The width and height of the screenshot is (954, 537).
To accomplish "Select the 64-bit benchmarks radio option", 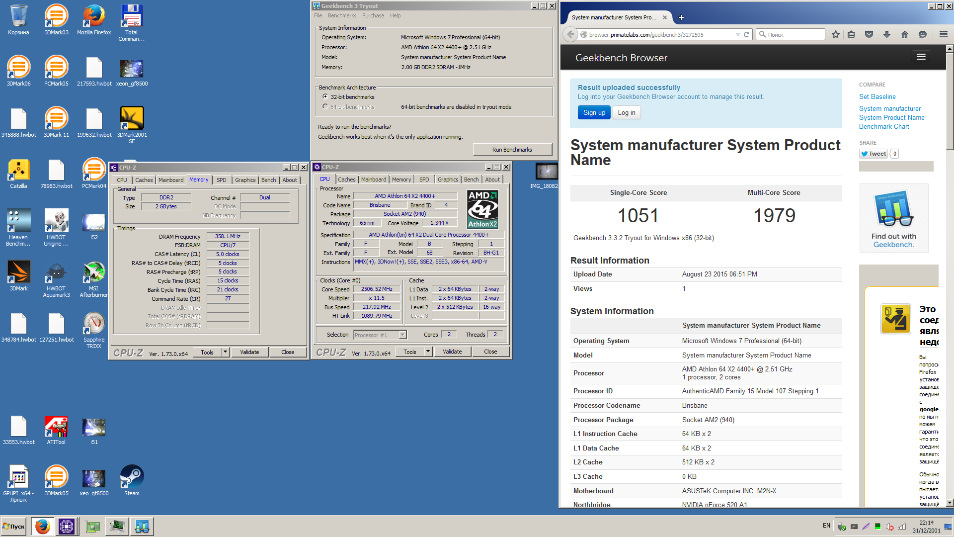I will 325,106.
